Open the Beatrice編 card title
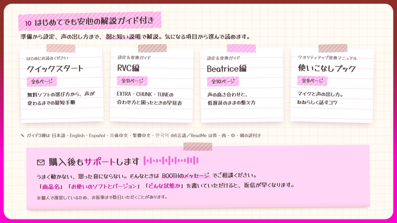The height and width of the screenshot is (223, 397). pos(226,69)
